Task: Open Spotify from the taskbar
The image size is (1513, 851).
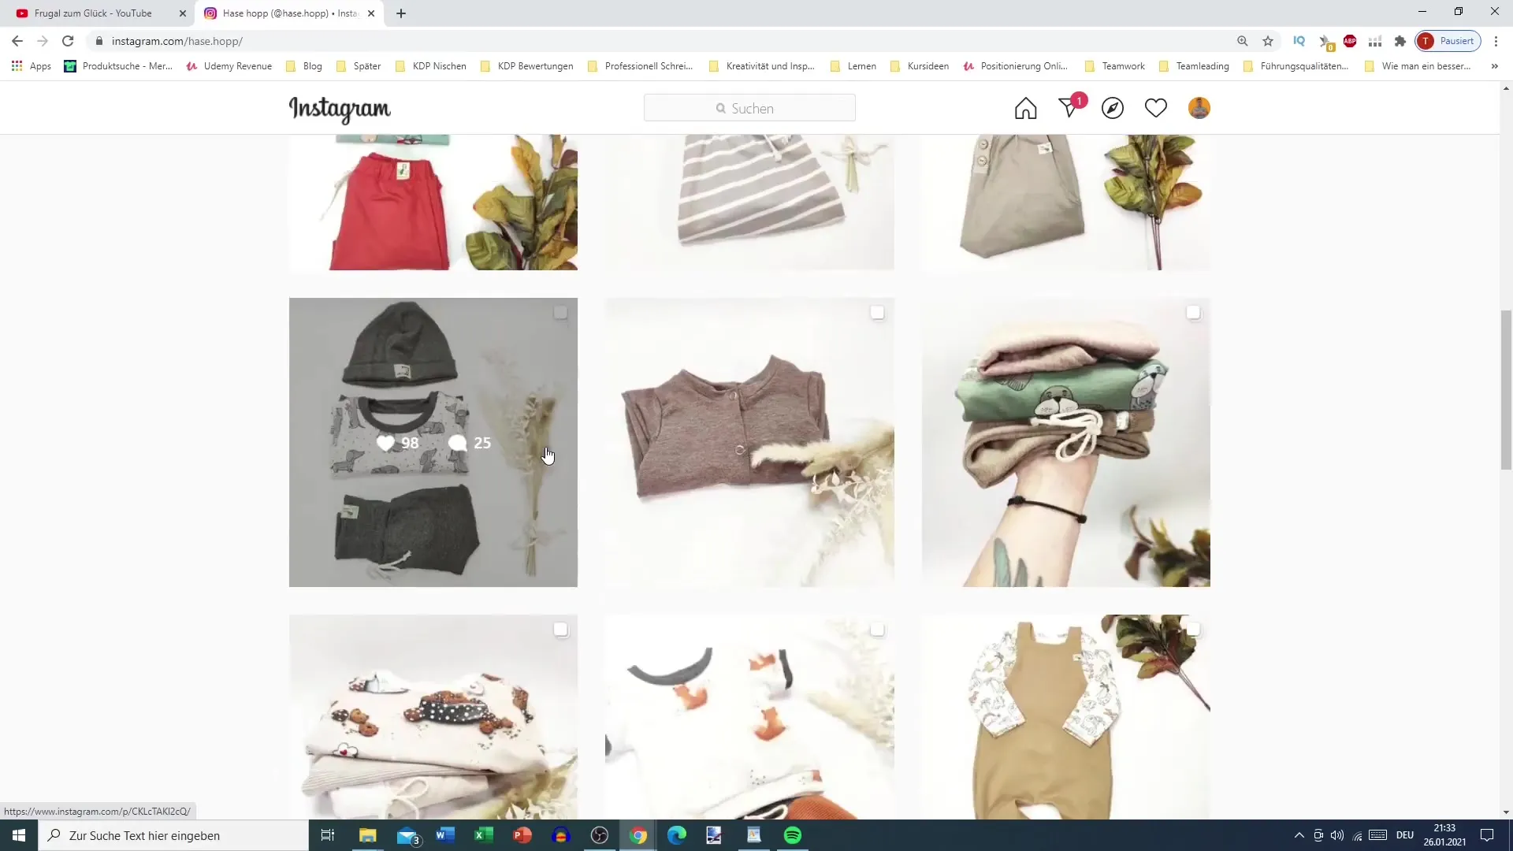Action: click(793, 835)
